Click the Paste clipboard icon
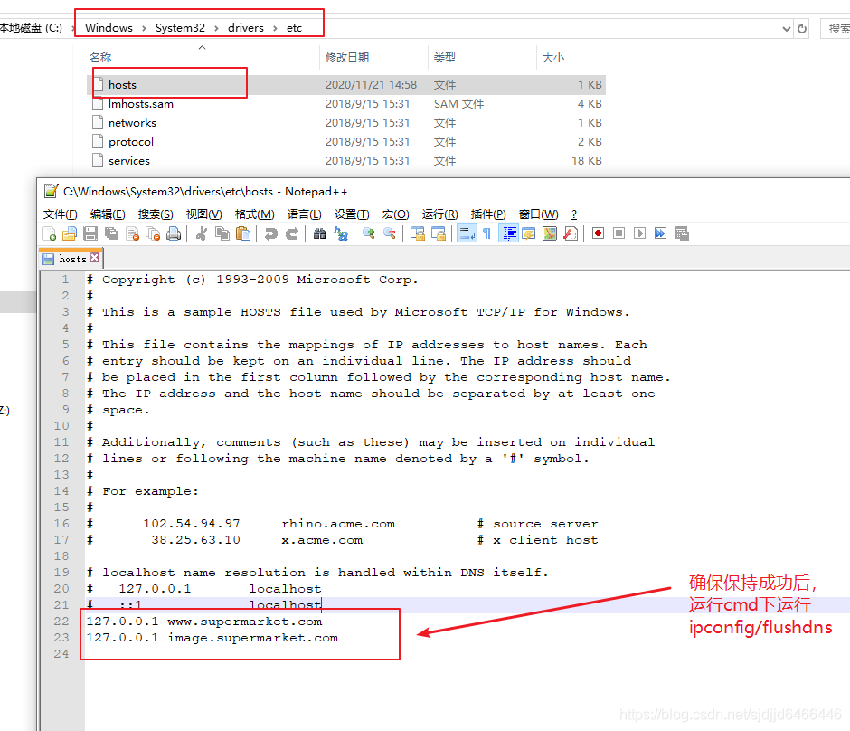 pyautogui.click(x=243, y=233)
